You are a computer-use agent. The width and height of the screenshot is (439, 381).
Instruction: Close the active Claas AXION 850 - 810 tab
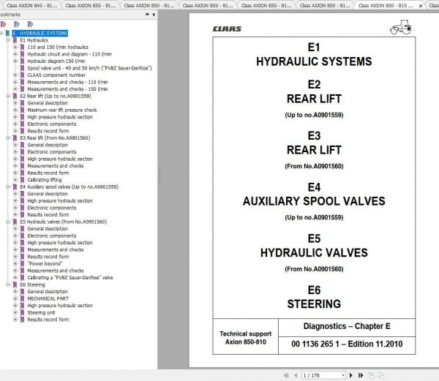421,6
